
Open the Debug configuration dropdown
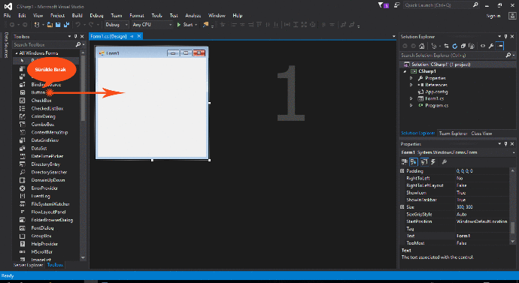pyautogui.click(x=117, y=25)
